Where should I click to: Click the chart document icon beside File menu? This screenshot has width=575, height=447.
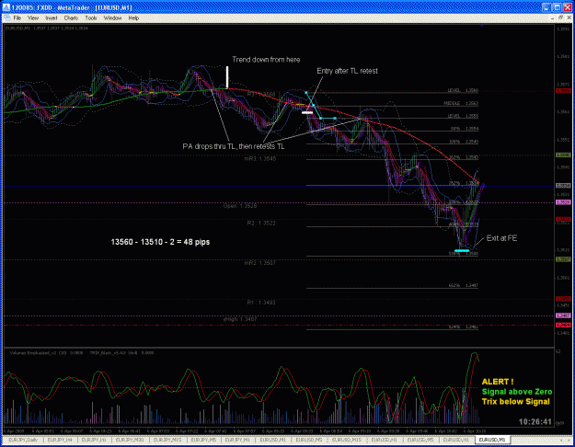click(7, 18)
